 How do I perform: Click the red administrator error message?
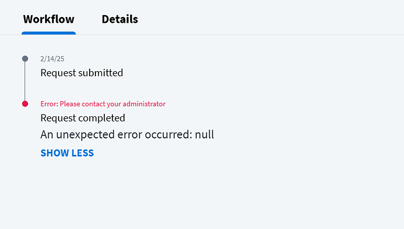click(x=103, y=104)
